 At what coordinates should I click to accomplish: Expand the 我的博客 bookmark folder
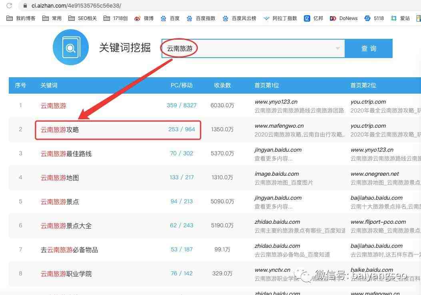pyautogui.click(x=21, y=18)
